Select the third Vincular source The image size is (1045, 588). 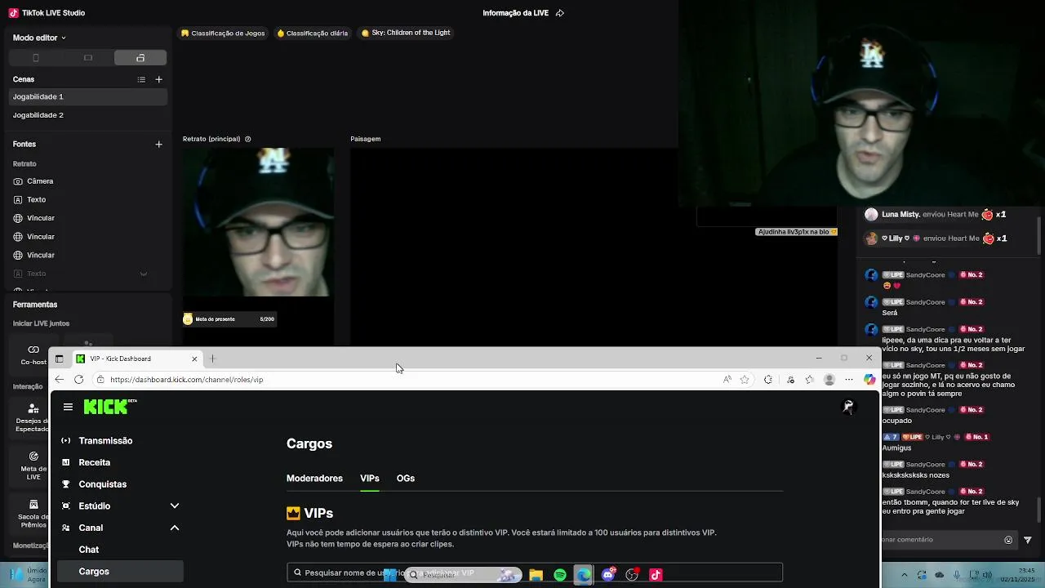coord(40,255)
